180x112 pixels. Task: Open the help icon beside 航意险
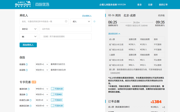pos(27,64)
